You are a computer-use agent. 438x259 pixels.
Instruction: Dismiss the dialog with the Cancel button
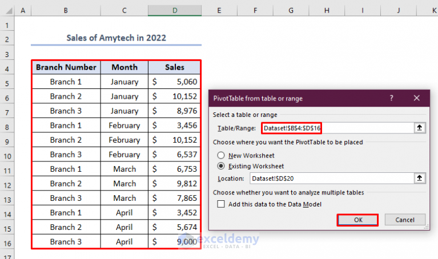(x=405, y=220)
